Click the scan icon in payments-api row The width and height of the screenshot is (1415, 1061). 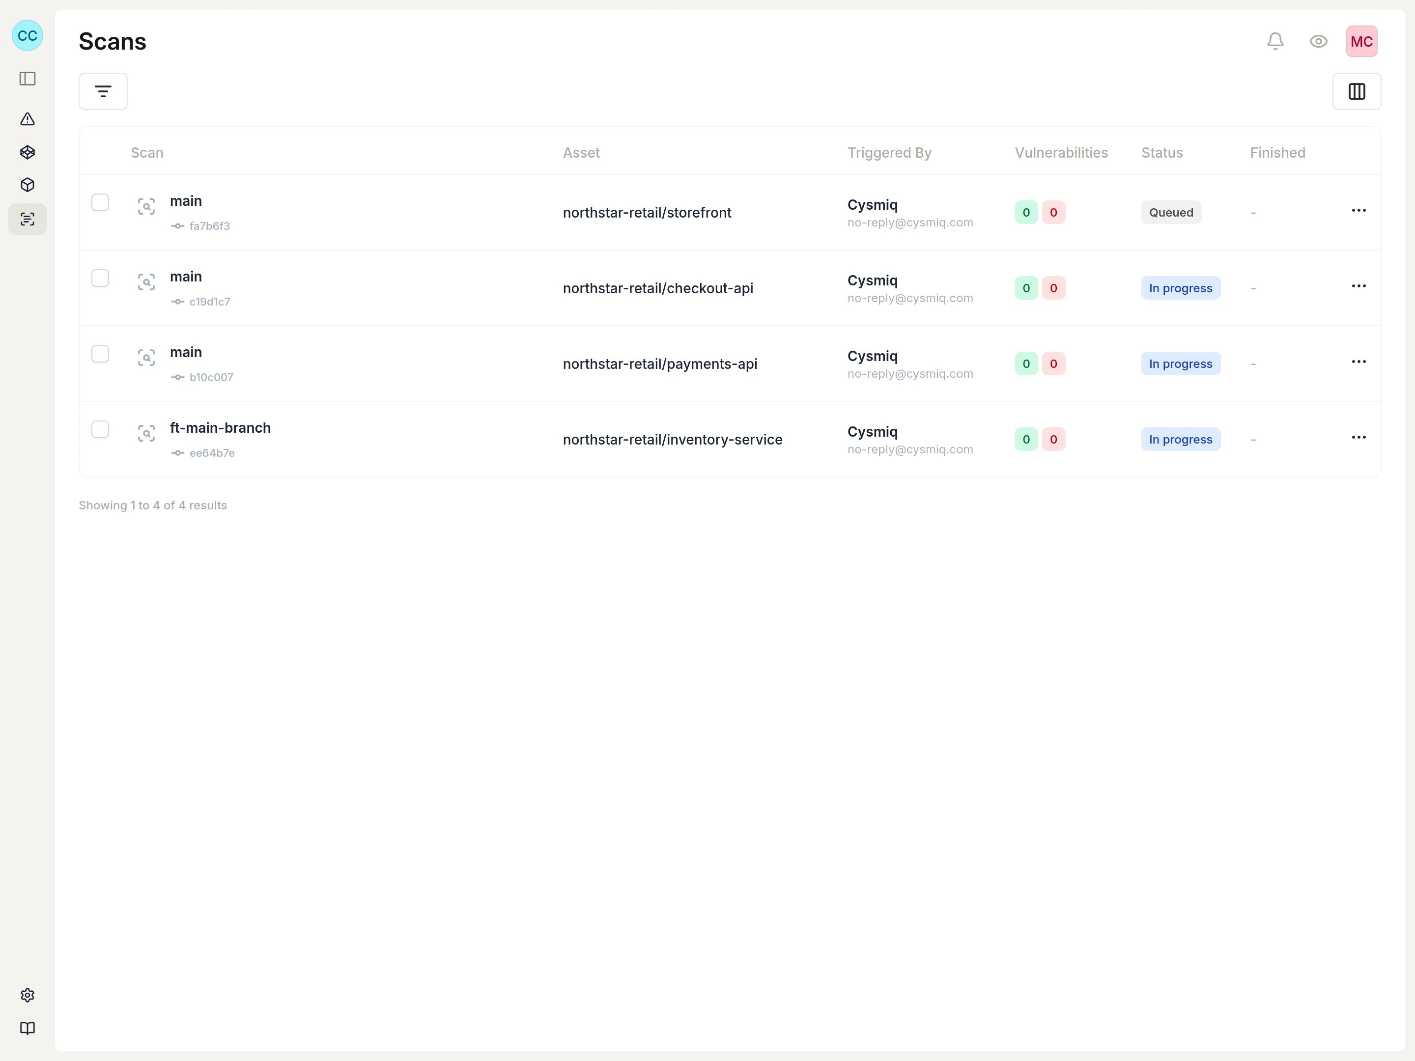146,358
